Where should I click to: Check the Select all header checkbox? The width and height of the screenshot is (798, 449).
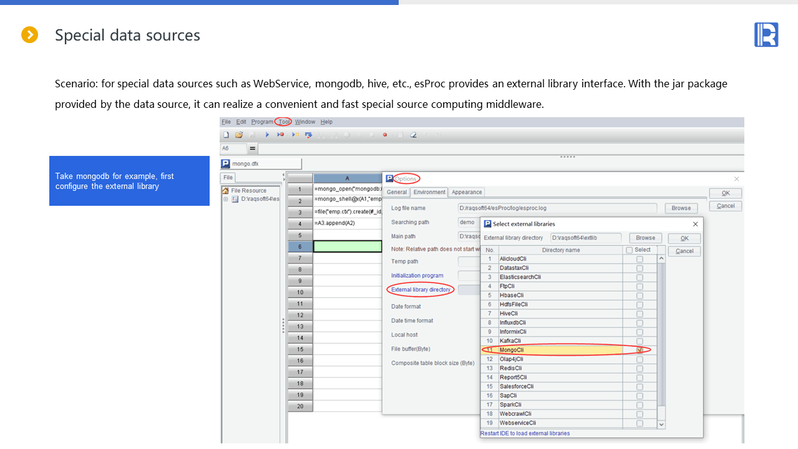click(x=629, y=250)
